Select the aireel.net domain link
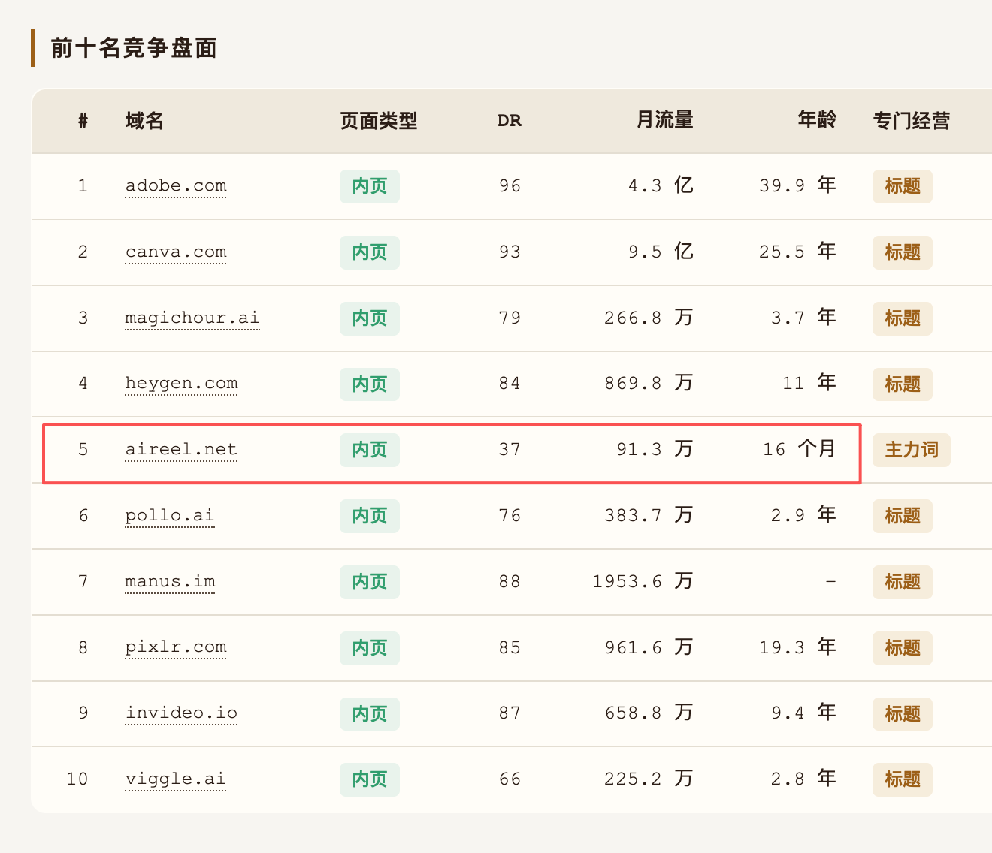Screen dimensions: 992x853 pos(181,450)
